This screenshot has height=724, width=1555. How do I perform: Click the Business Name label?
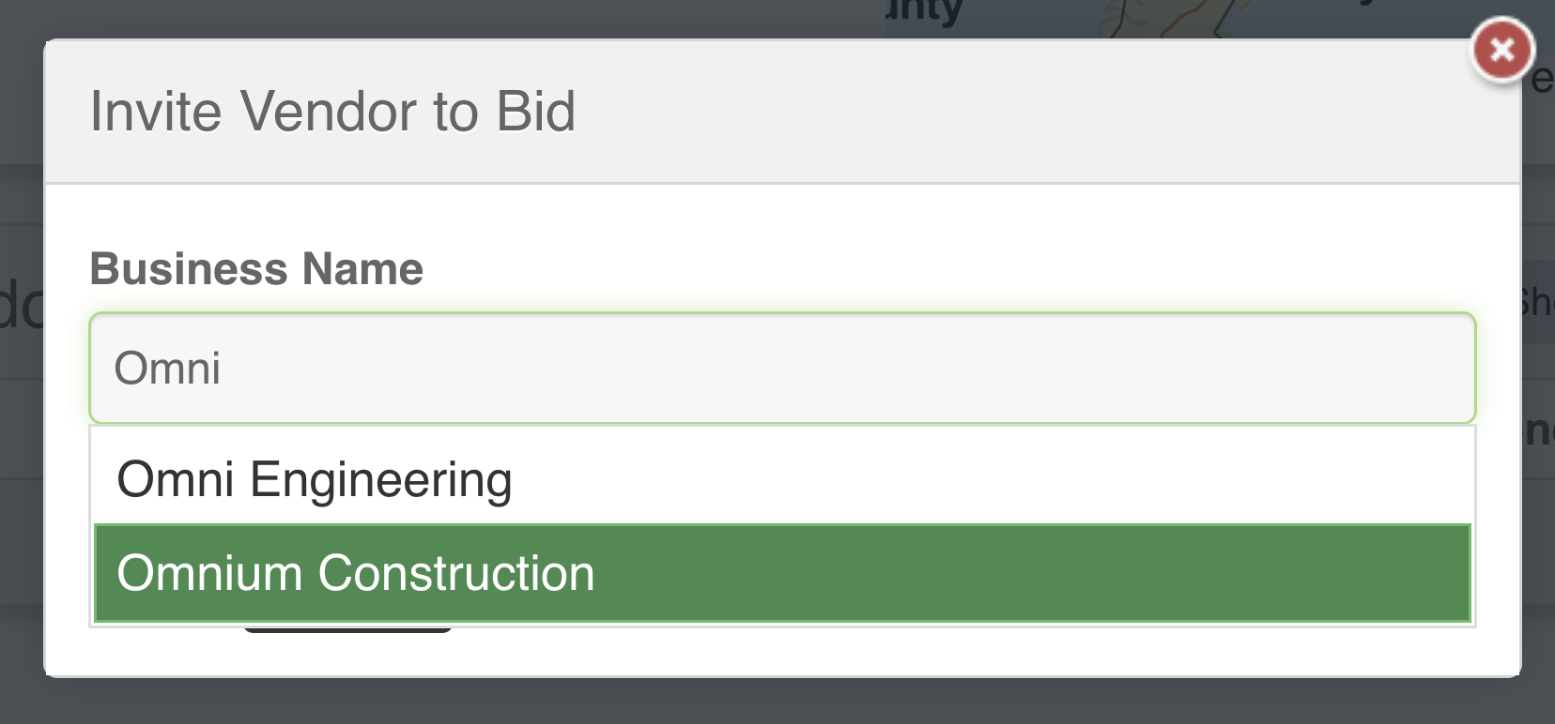pos(256,269)
